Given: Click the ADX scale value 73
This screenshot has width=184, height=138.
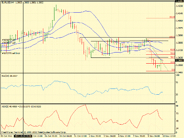Looking at the screenshot, I should pyautogui.click(x=177, y=113).
